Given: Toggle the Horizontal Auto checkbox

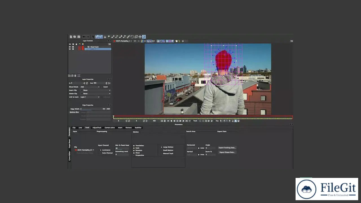Looking at the screenshot, I should coord(199,148).
